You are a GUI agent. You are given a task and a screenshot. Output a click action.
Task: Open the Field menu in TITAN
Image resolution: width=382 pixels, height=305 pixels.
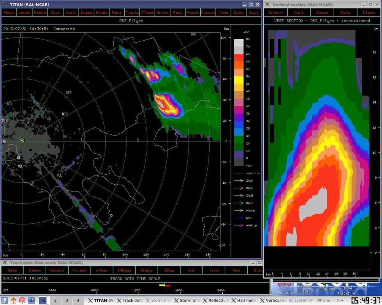point(40,12)
